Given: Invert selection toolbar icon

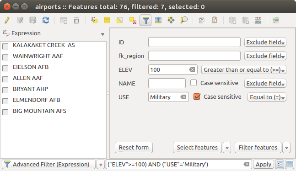Looking at the screenshot, I should point(120,20).
